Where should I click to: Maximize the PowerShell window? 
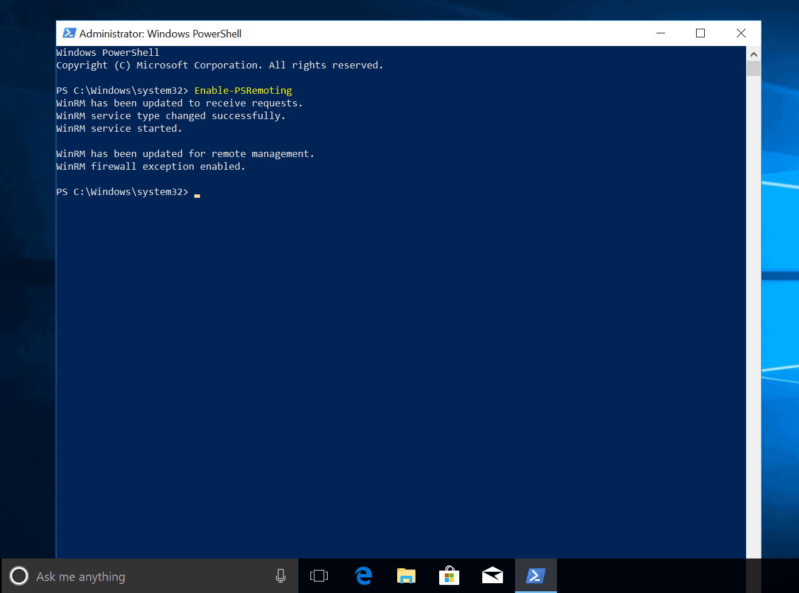coord(700,33)
